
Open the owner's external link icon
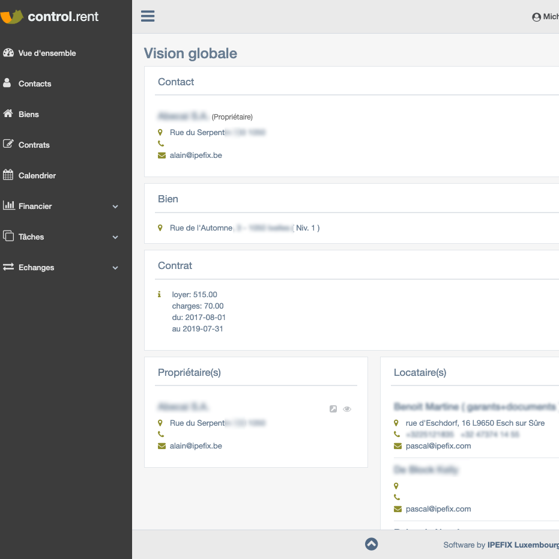coord(333,409)
